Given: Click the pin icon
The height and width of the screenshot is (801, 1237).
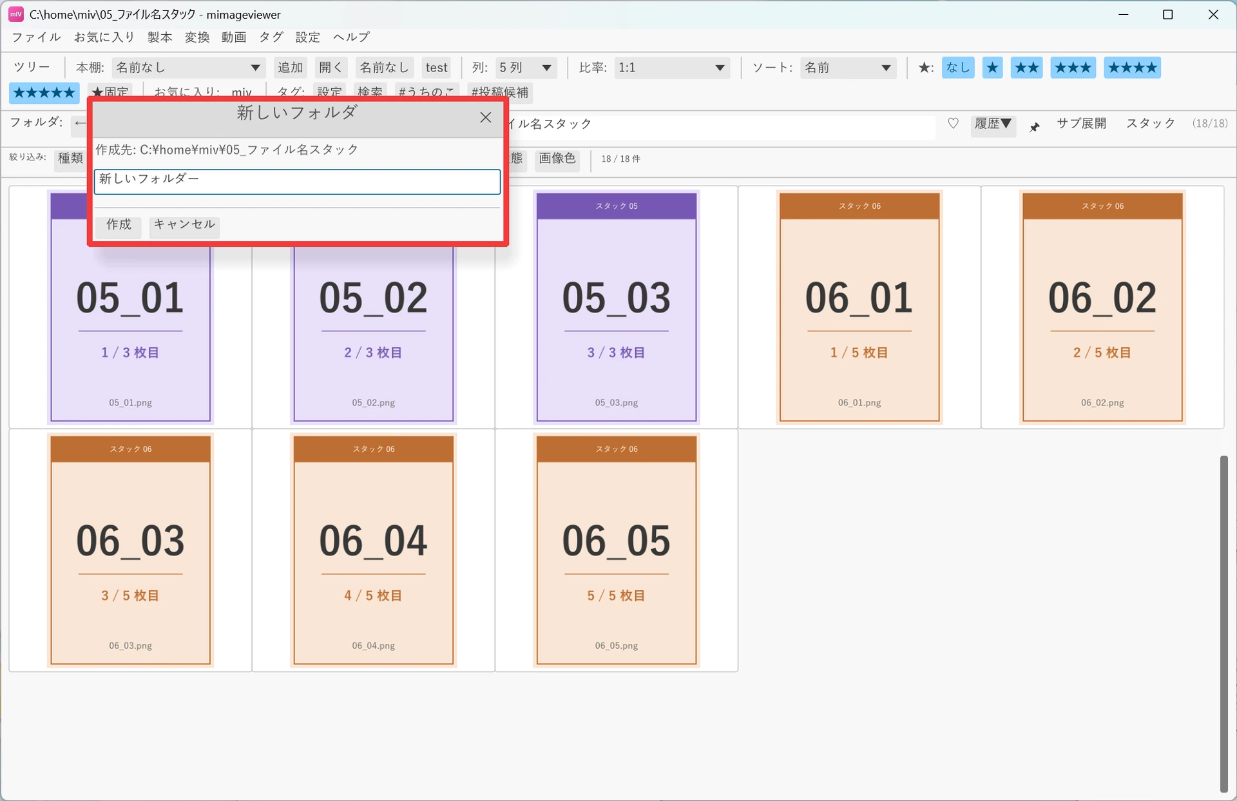Looking at the screenshot, I should (x=1035, y=127).
